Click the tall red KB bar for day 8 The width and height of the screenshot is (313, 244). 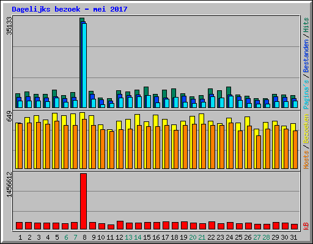coord(83,201)
